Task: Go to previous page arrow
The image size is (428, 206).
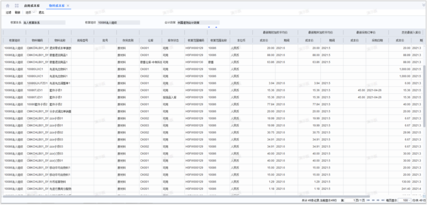Action: coord(373,200)
